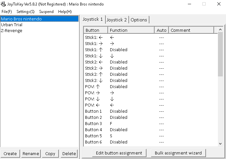Click the Copy profile button
This screenshot has height=159, width=226.
click(50, 153)
